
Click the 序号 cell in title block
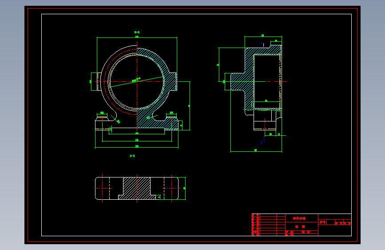tap(322, 222)
